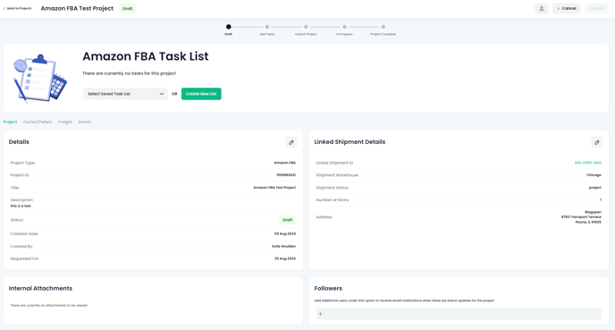Click the Created By name Kylie Goulden

point(284,246)
